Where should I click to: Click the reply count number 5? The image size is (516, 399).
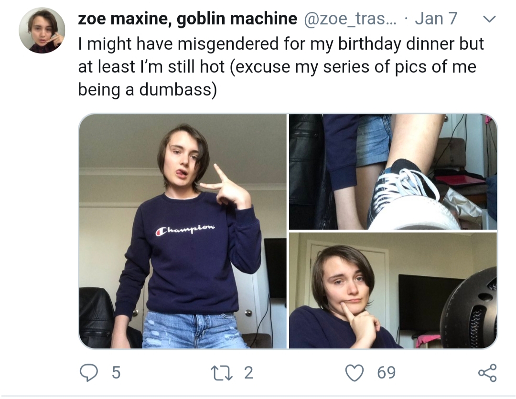pos(116,373)
